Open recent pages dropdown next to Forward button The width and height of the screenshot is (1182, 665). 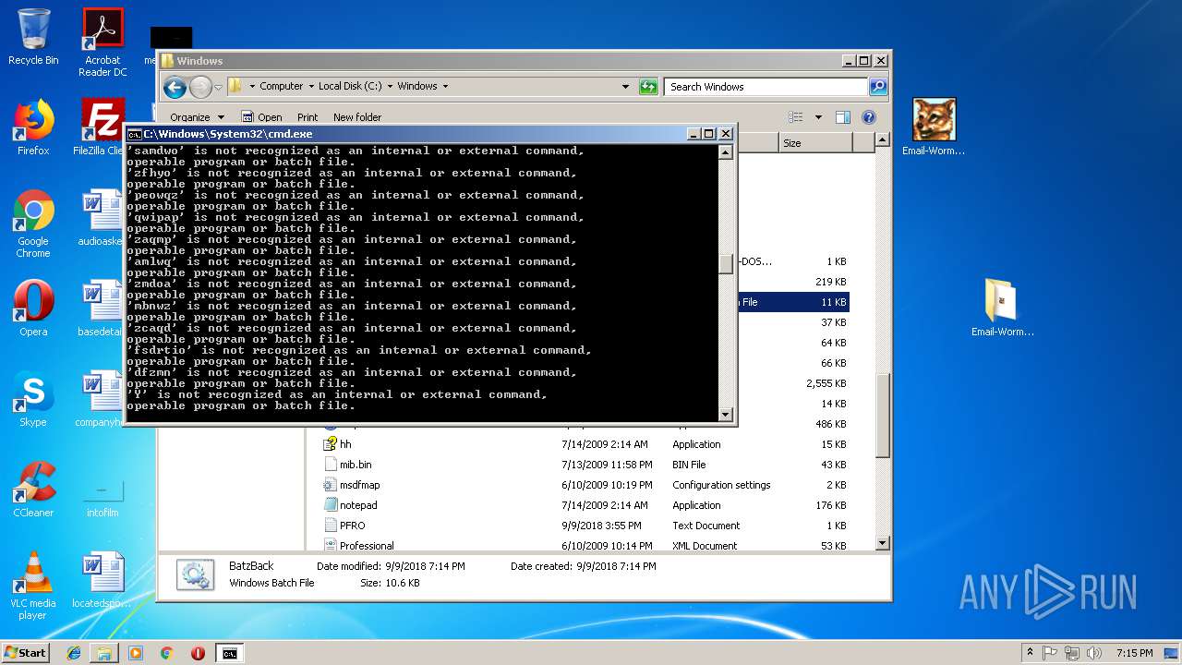point(219,87)
